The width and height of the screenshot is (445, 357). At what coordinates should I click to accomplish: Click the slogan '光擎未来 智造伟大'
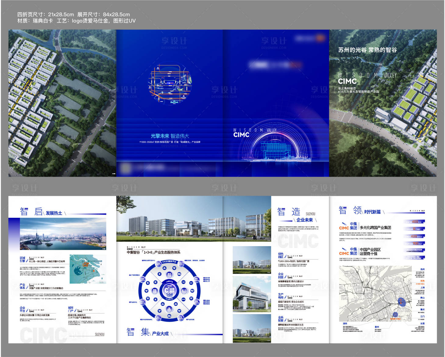(x=170, y=136)
